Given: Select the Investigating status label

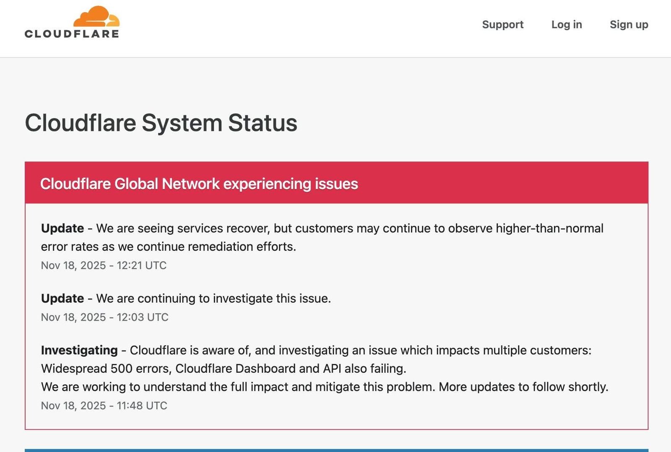Looking at the screenshot, I should 79,350.
